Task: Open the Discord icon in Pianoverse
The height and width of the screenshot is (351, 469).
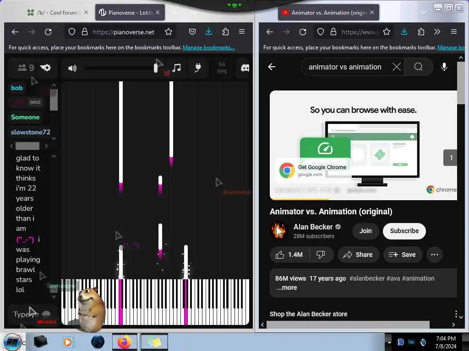Action: [x=245, y=68]
